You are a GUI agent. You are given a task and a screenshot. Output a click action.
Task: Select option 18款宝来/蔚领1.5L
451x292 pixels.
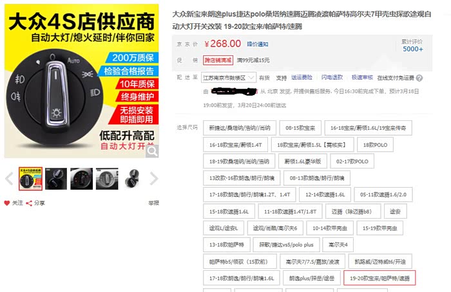point(312,145)
